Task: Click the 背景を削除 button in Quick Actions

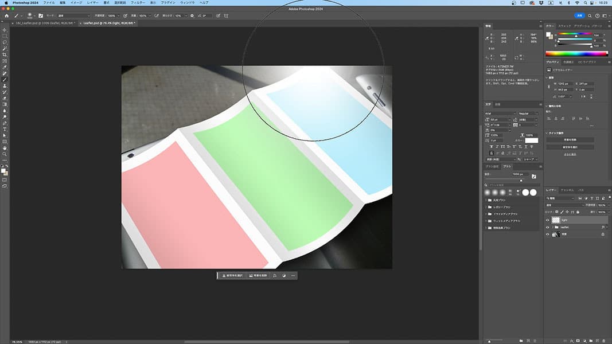Action: pyautogui.click(x=570, y=139)
